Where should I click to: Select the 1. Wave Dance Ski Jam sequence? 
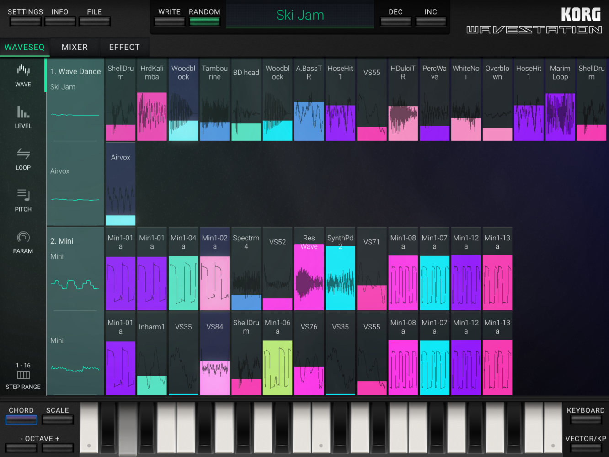tap(75, 100)
